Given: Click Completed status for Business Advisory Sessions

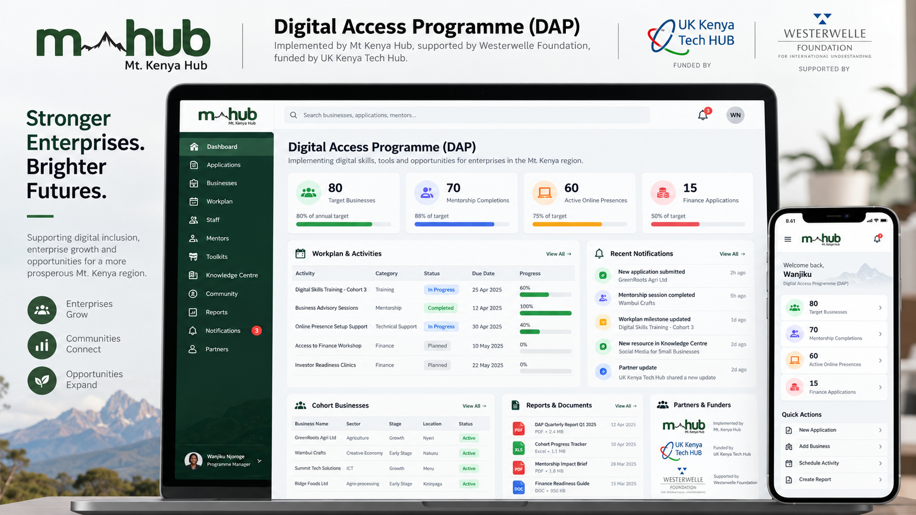Looking at the screenshot, I should coord(440,308).
